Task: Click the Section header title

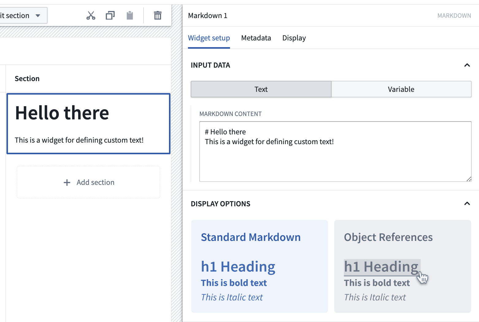Action: click(x=27, y=79)
